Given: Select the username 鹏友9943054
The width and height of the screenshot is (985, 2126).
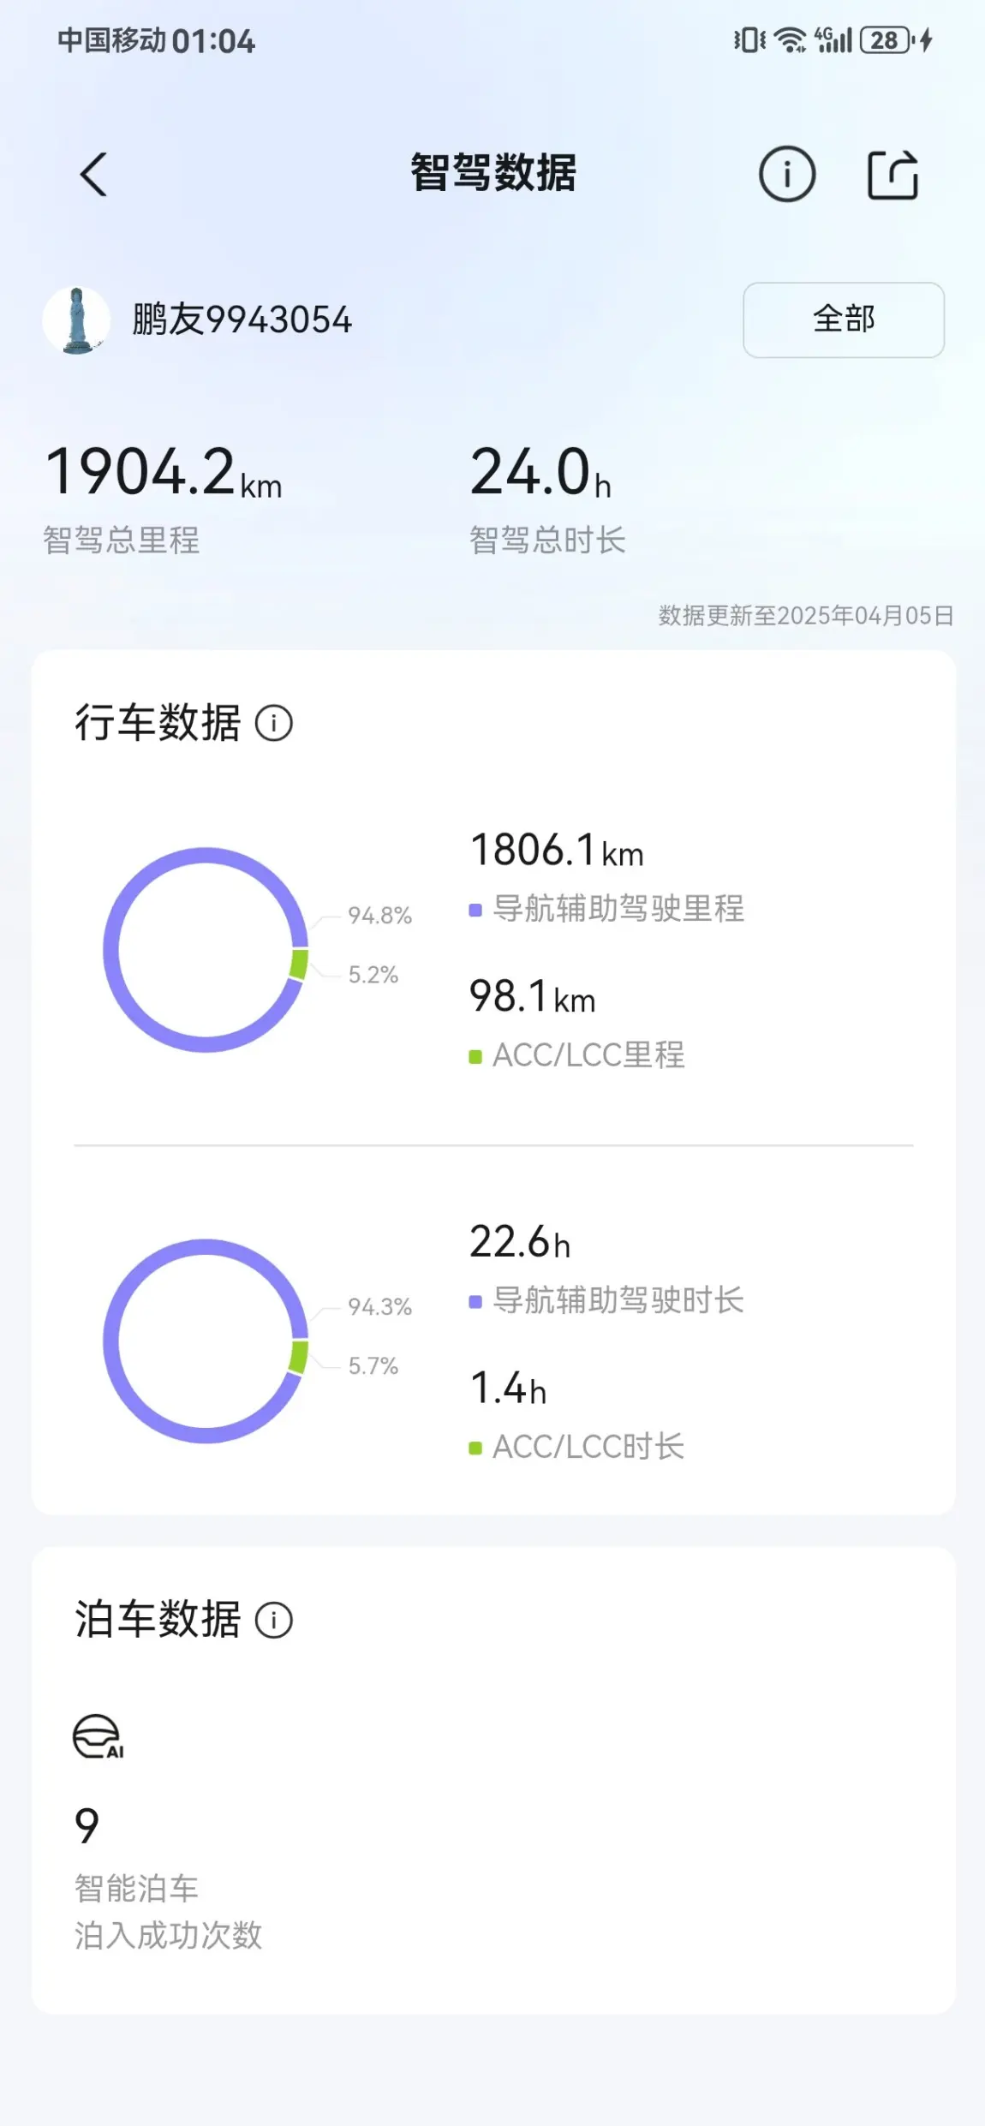Looking at the screenshot, I should [x=242, y=320].
